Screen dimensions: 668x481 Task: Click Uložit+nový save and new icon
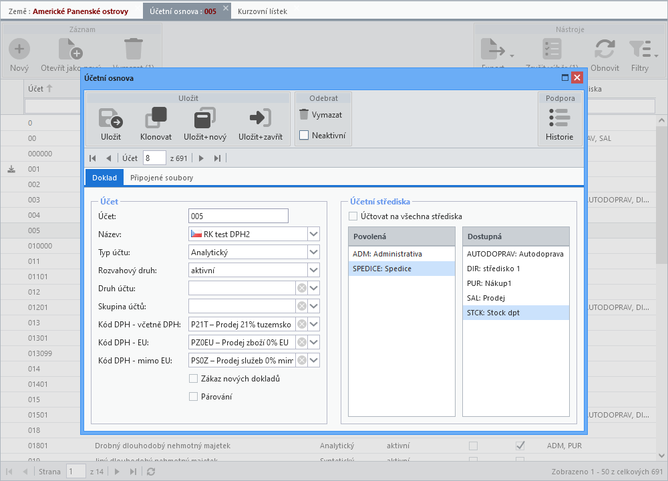pos(205,118)
